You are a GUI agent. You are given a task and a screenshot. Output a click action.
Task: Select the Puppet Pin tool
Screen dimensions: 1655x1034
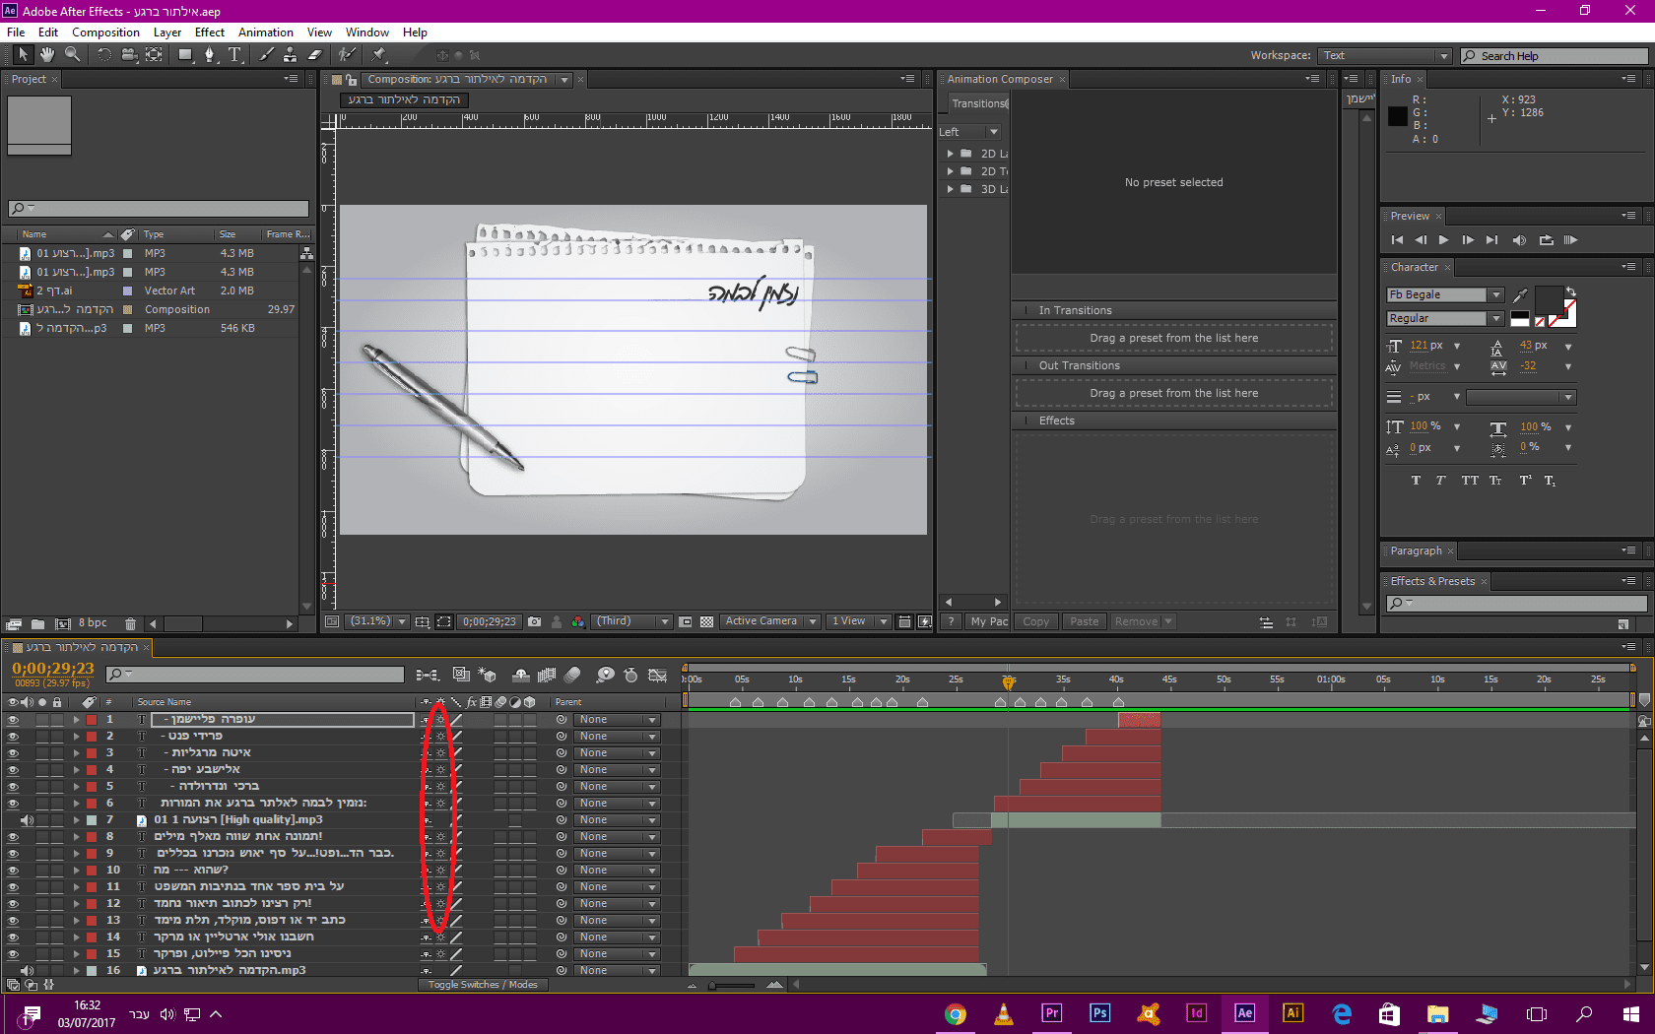pyautogui.click(x=379, y=55)
